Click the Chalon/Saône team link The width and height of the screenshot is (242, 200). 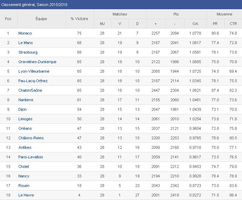[x=30, y=90]
